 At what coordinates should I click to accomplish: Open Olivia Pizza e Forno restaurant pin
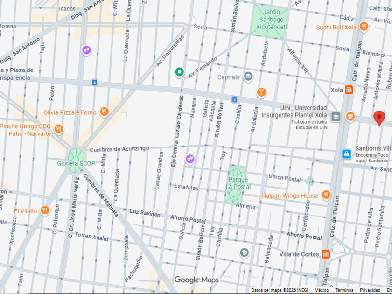pyautogui.click(x=104, y=112)
